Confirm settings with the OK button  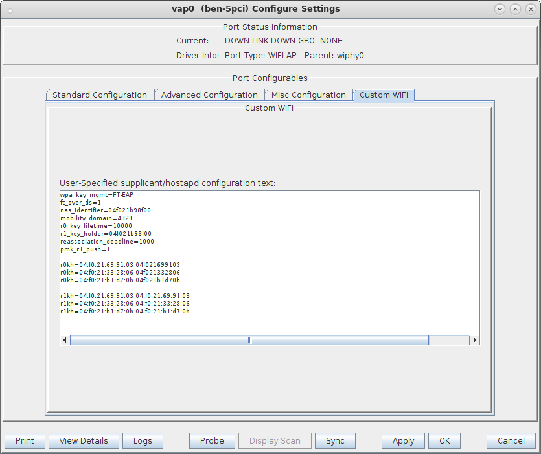[x=444, y=441]
